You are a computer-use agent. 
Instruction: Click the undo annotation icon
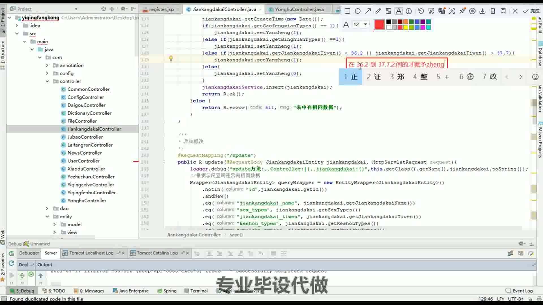tap(421, 11)
